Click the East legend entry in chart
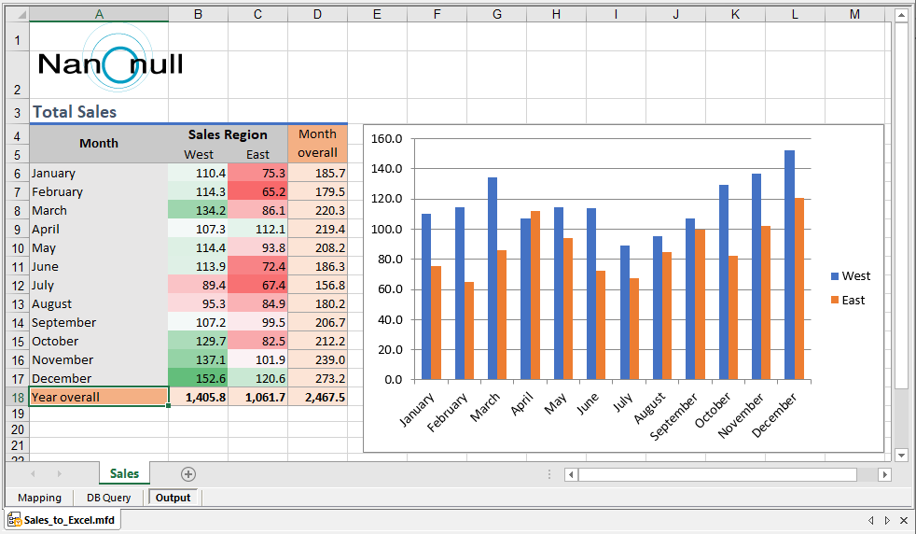916x534 pixels. (847, 301)
